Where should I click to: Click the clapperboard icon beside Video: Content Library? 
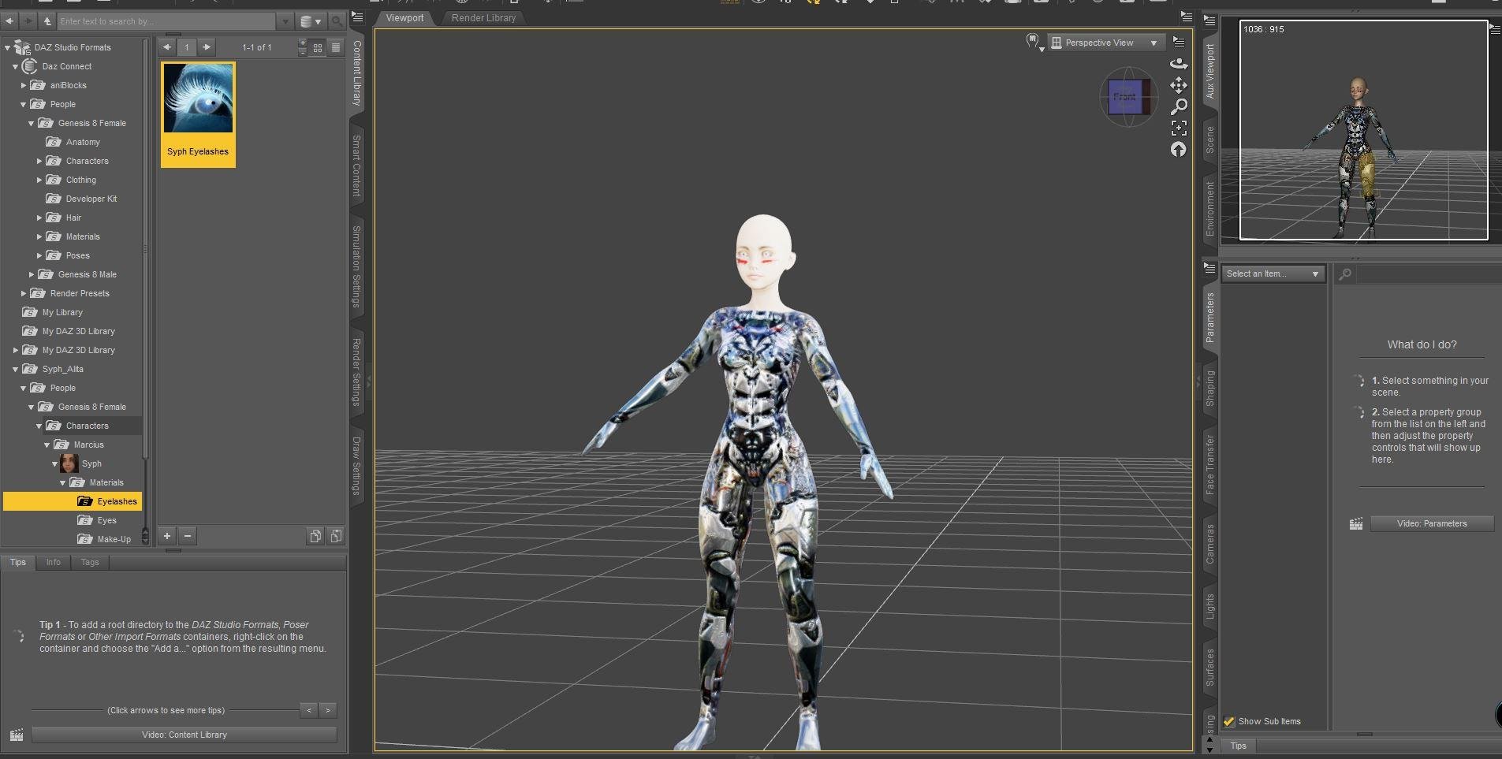[x=16, y=735]
